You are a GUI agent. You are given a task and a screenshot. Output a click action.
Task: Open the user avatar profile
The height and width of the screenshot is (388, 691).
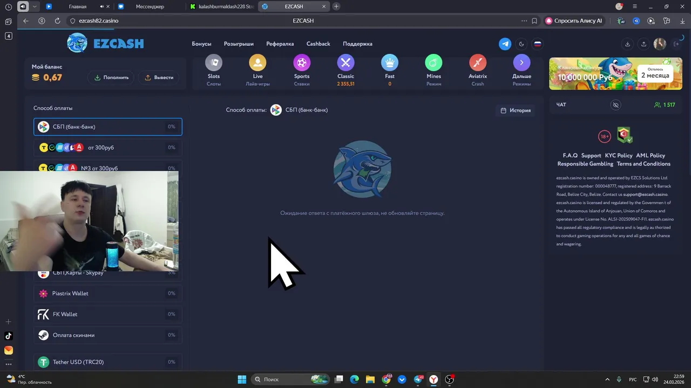[x=660, y=44]
